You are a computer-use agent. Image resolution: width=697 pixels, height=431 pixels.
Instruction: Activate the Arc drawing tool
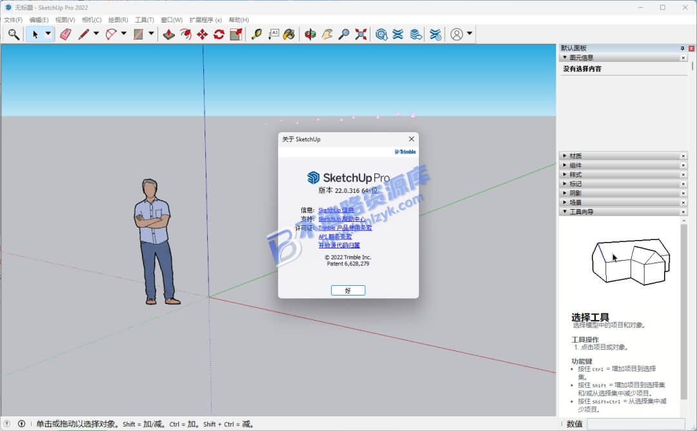(111, 34)
